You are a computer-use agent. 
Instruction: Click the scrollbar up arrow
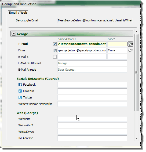[137, 32]
